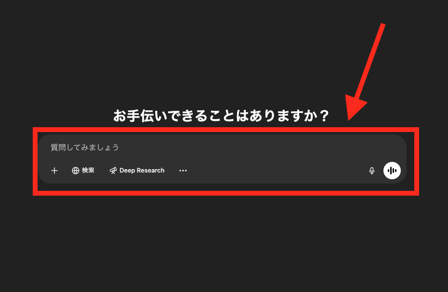Select the globe search icon beside 検索
This screenshot has height=292, width=448.
tap(75, 170)
